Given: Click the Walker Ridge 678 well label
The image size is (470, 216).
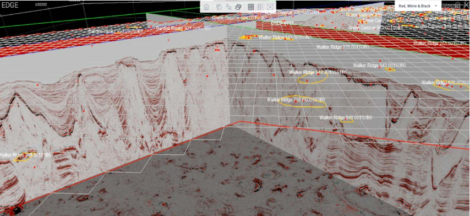Looking at the screenshot, I should click(x=445, y=83).
